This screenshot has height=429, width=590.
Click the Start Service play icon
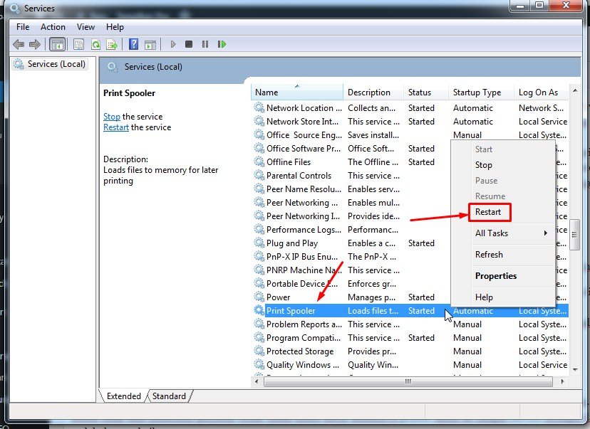pos(173,44)
